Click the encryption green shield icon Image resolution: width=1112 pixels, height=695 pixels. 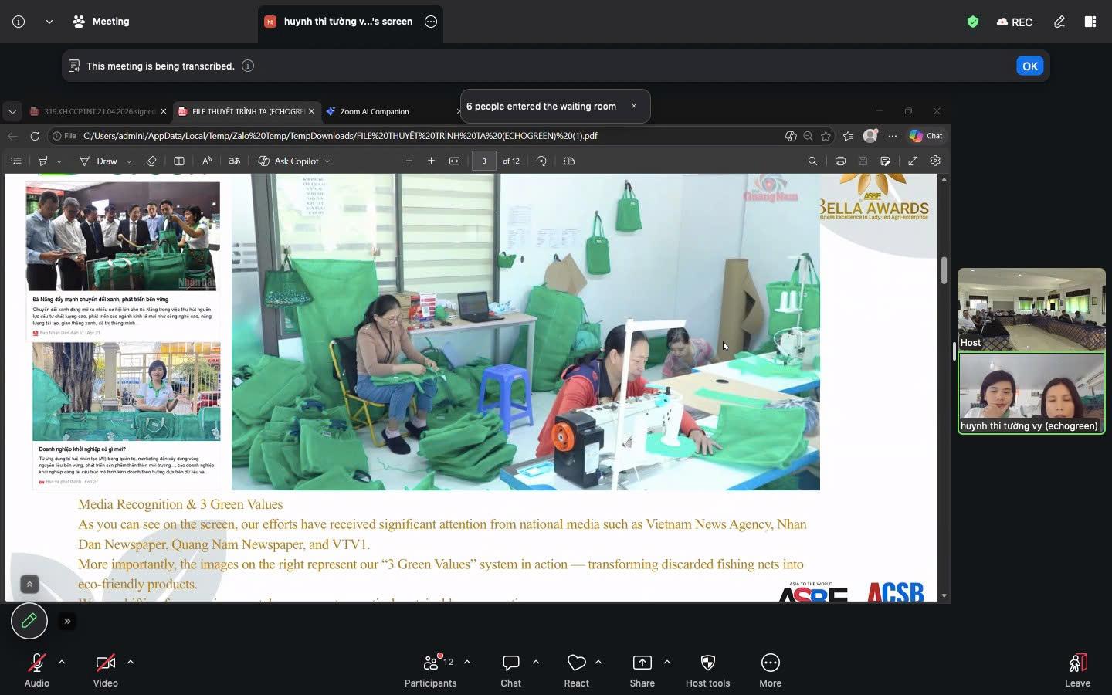[973, 22]
